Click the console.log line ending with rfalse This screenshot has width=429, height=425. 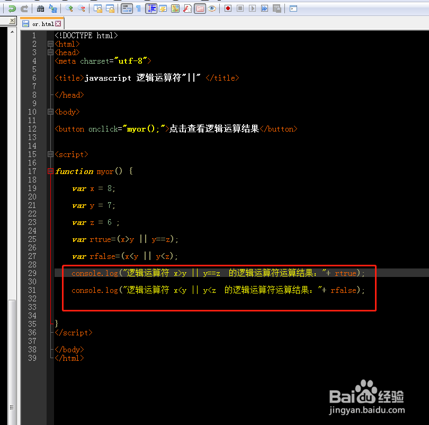(218, 290)
